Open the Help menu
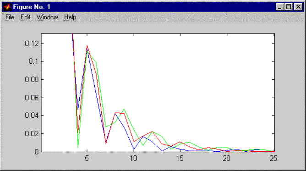 coord(70,17)
